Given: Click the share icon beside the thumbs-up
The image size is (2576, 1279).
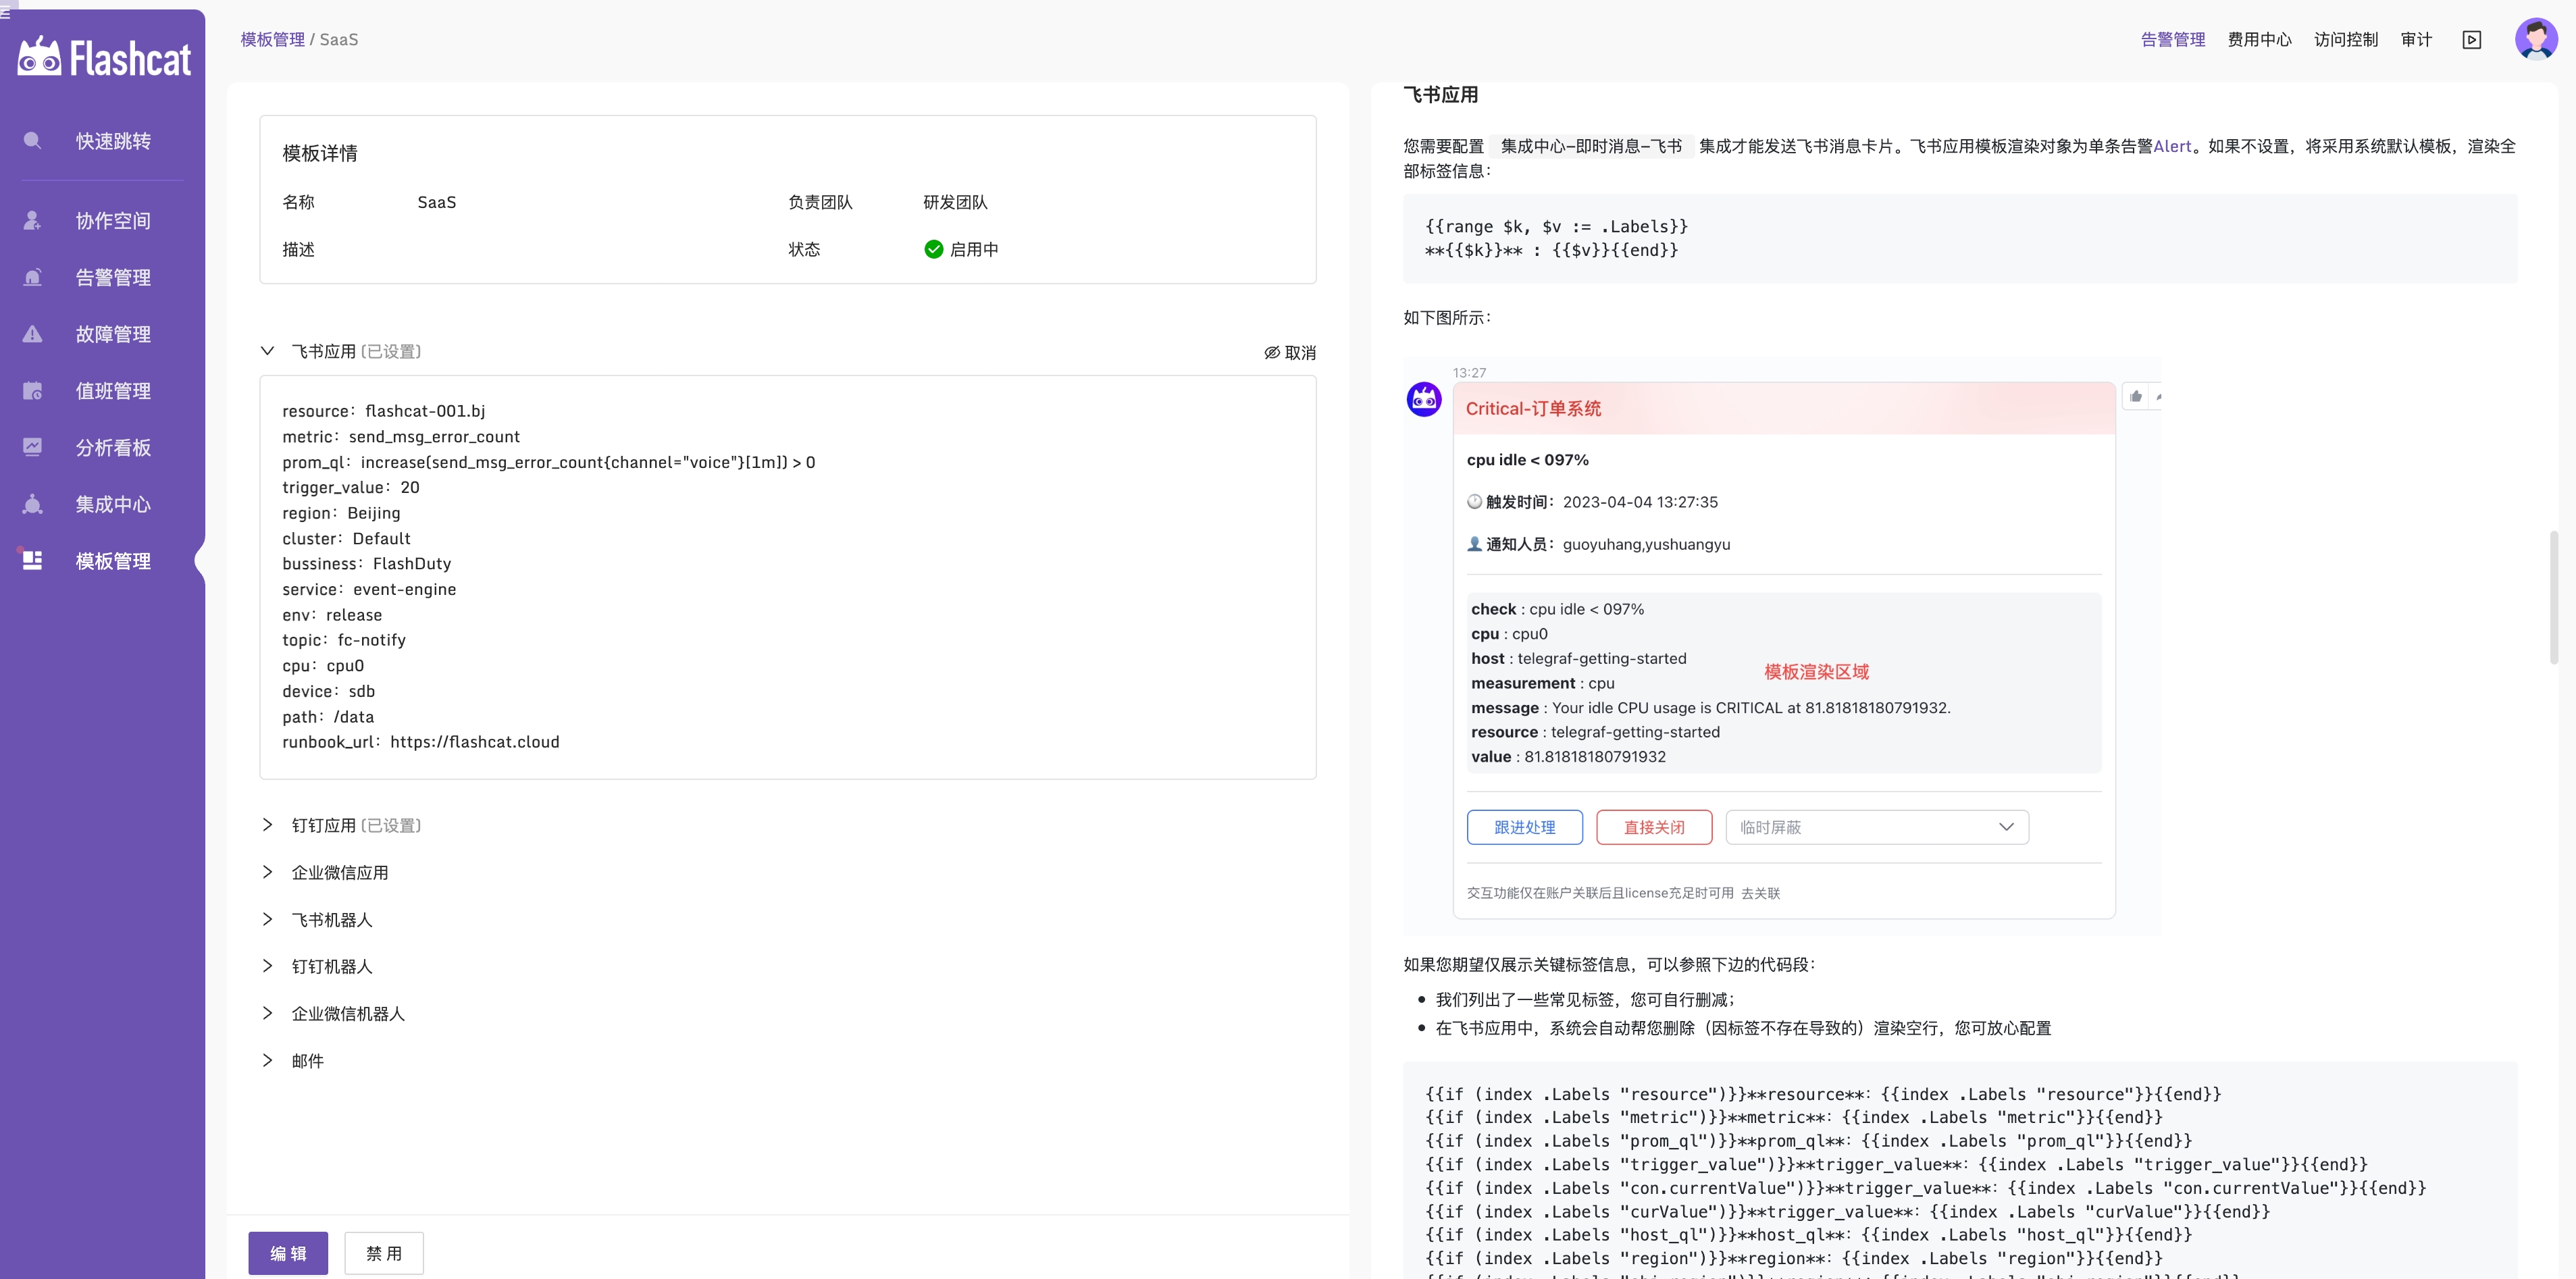Looking at the screenshot, I should point(2160,397).
